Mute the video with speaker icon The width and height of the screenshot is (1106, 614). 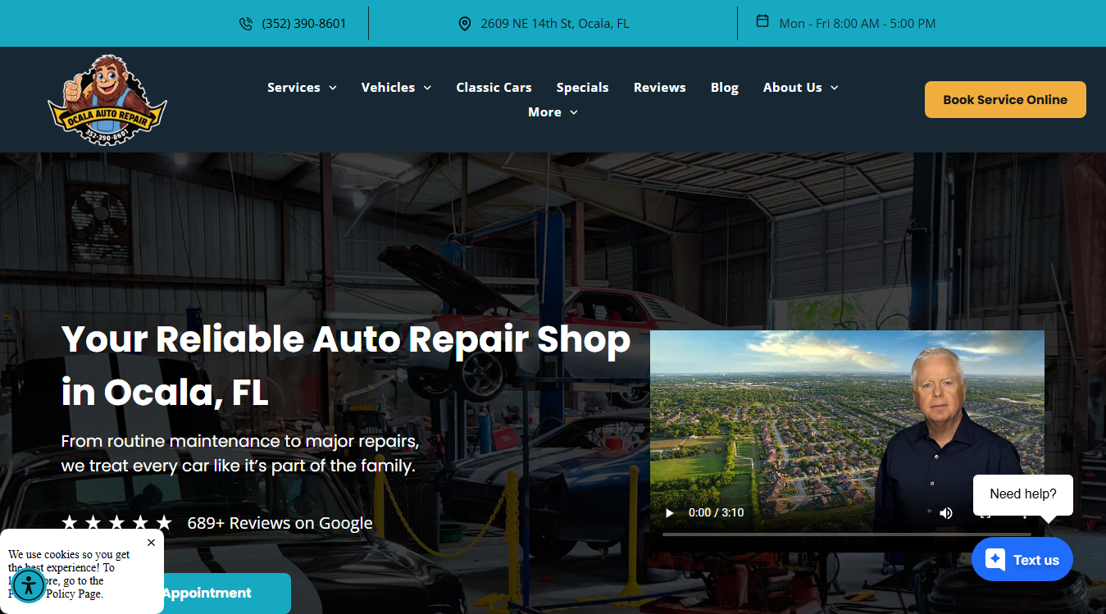click(946, 513)
